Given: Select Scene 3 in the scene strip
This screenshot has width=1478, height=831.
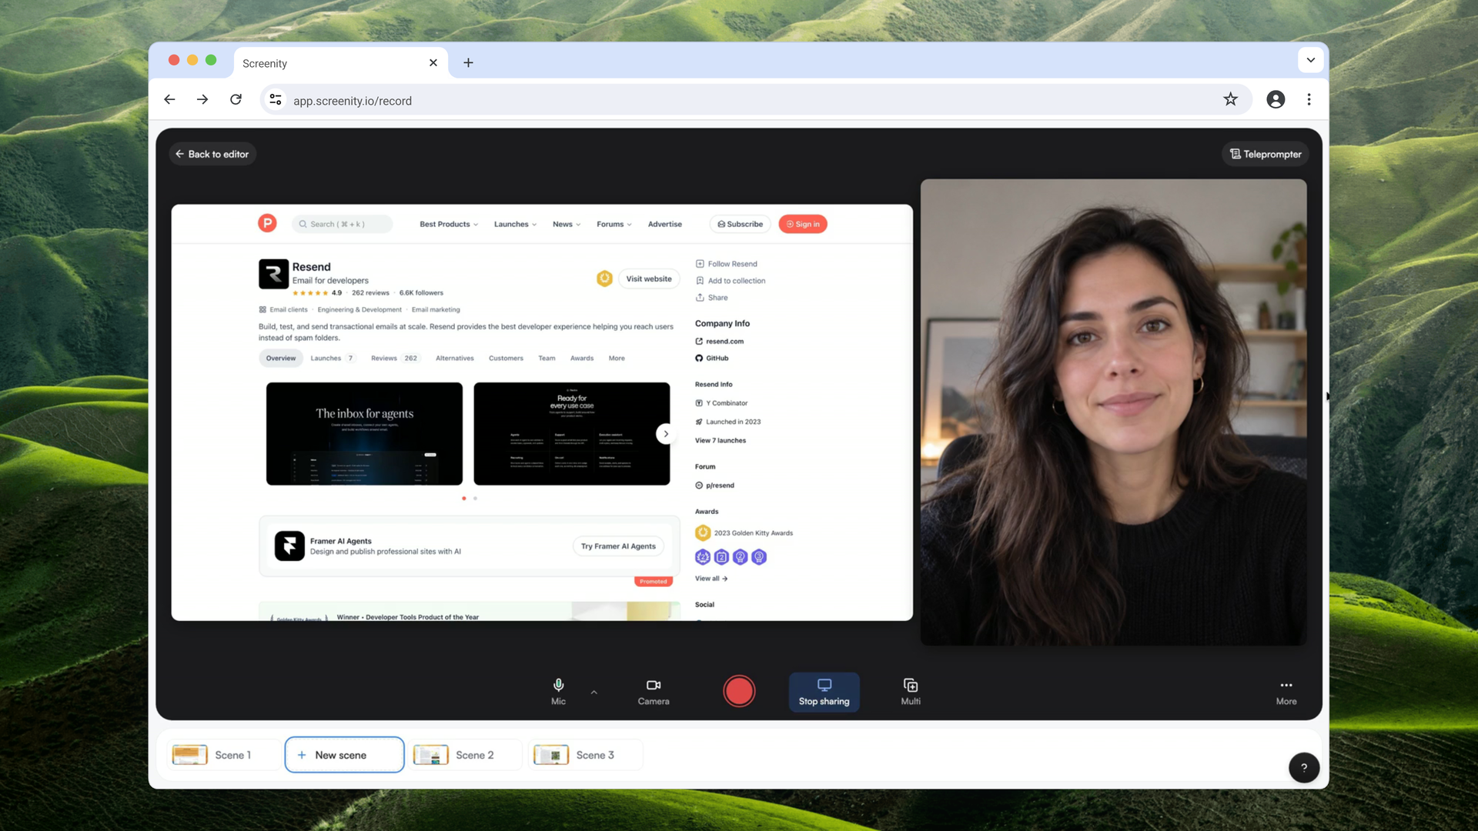Looking at the screenshot, I should (585, 755).
